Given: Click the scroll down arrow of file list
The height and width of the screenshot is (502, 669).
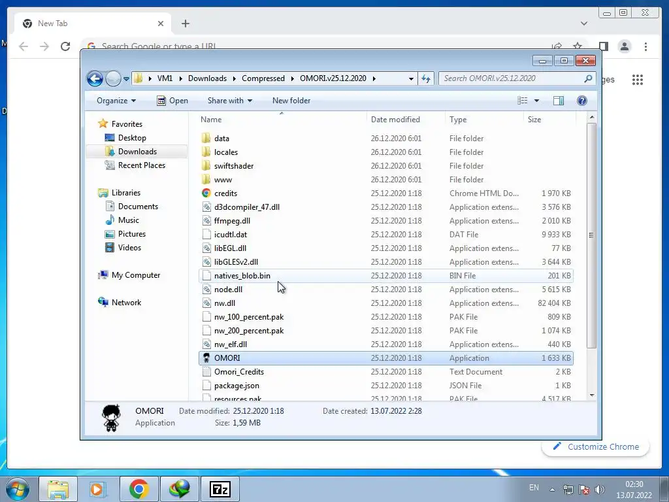Looking at the screenshot, I should point(591,395).
